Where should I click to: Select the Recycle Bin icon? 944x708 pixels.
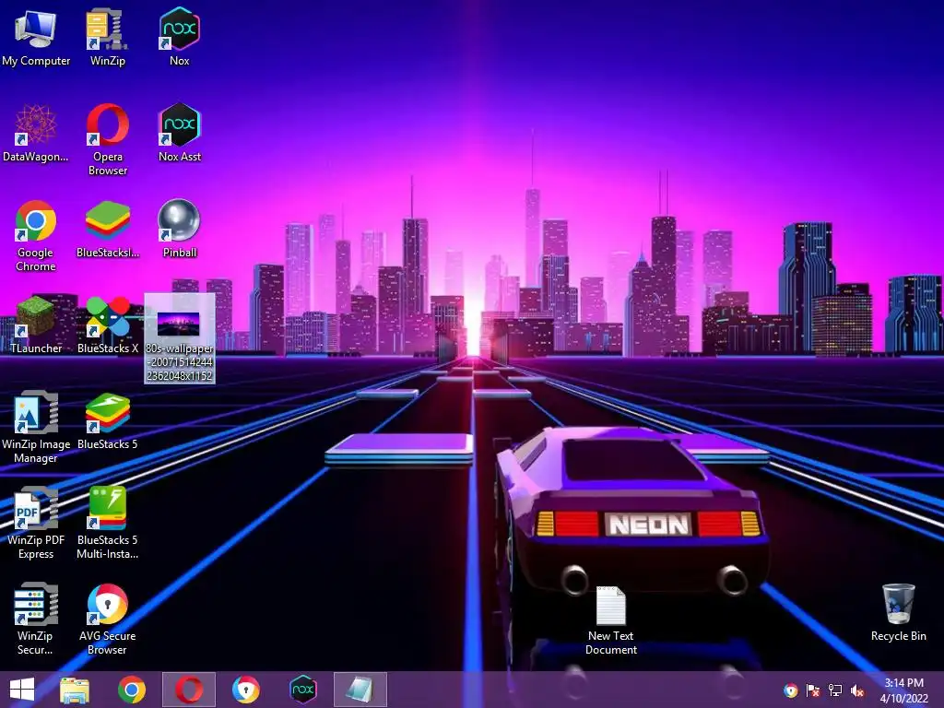[x=898, y=613]
